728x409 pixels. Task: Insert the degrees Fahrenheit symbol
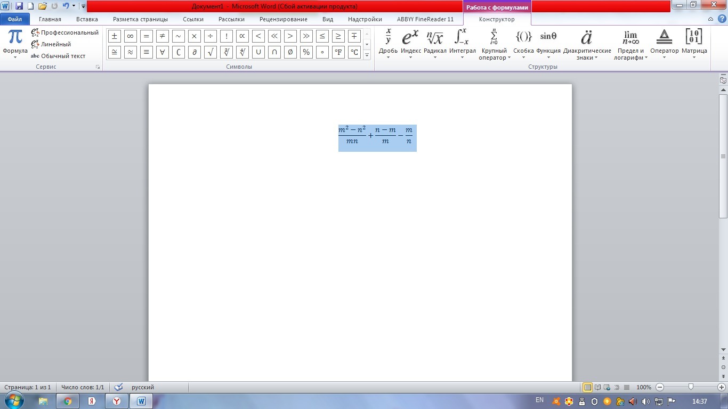coord(338,52)
